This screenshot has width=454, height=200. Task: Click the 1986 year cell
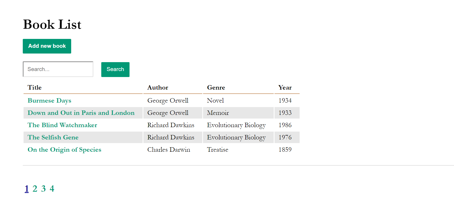pos(285,125)
